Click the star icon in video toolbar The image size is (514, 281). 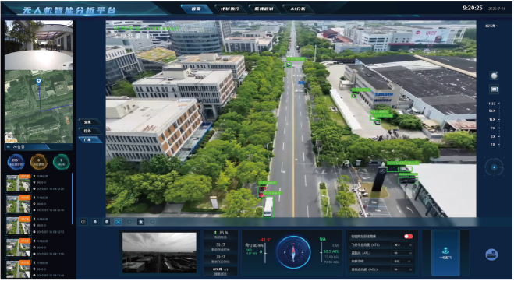pos(140,222)
